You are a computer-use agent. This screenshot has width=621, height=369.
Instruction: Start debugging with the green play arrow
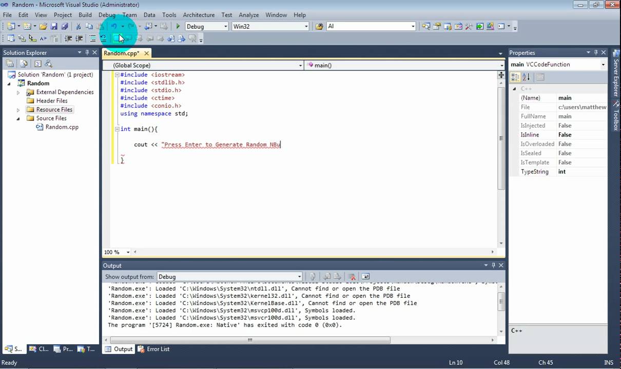(x=178, y=27)
